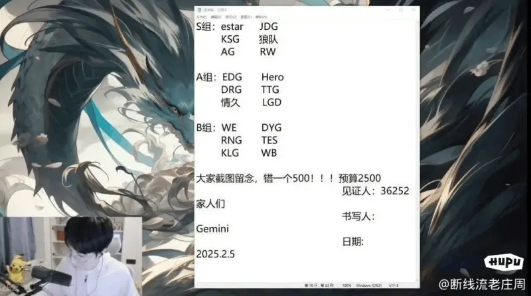Click 'Windows (CRLF)' in the status bar
Screen dimensions: 531x296
368,285
